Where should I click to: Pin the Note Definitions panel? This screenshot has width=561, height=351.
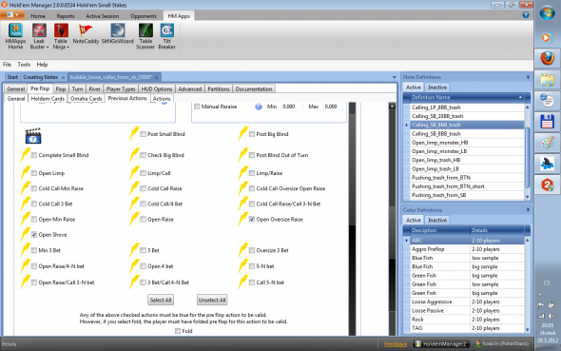pos(528,77)
